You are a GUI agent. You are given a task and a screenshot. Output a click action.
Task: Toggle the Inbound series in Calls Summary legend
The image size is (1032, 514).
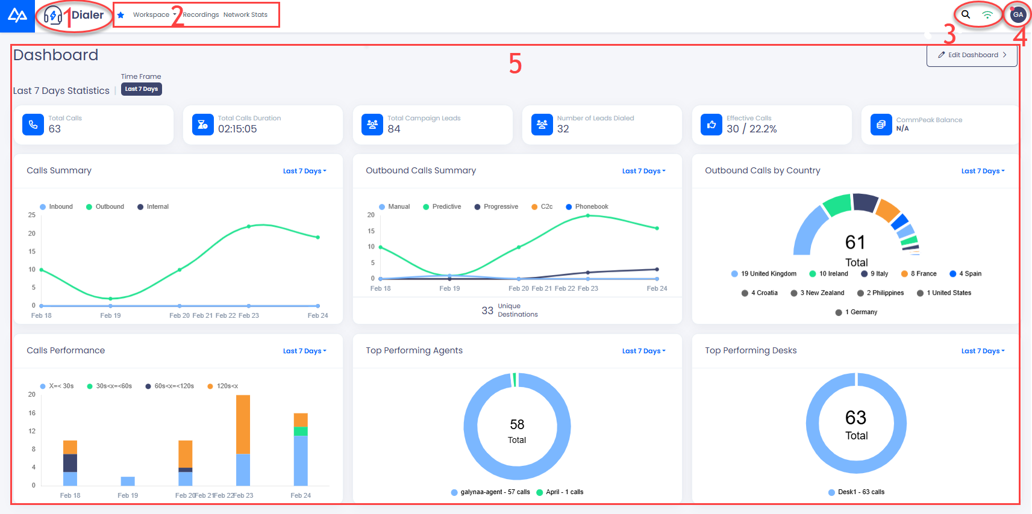[x=56, y=206]
